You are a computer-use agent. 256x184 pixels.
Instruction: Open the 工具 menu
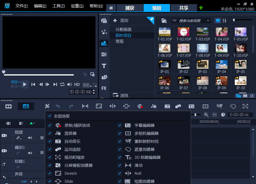[x=58, y=6]
